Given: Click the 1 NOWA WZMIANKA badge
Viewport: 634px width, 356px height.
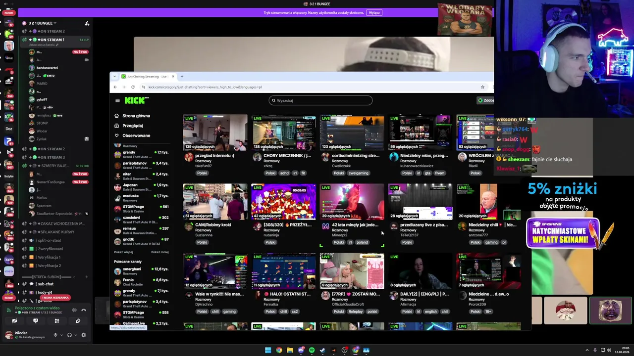Looking at the screenshot, I should [x=55, y=298].
